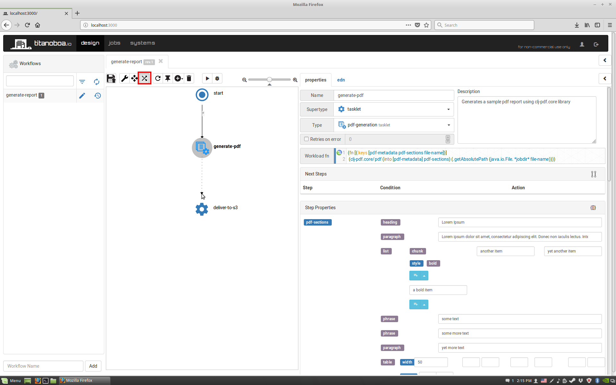This screenshot has width=616, height=385.
Task: Delete using the trash can icon
Action: (189, 78)
